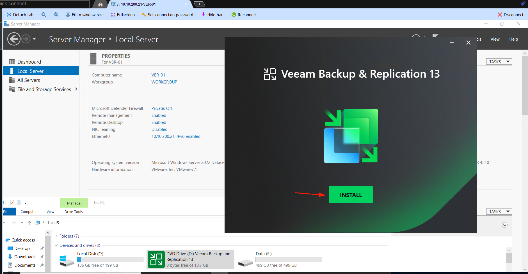Open the Customize Quick Access Toolbar dropdown
Viewport: 528px width, 274px height.
[25, 203]
